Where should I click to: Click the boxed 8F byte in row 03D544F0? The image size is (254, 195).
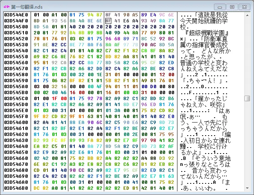(108, 21)
